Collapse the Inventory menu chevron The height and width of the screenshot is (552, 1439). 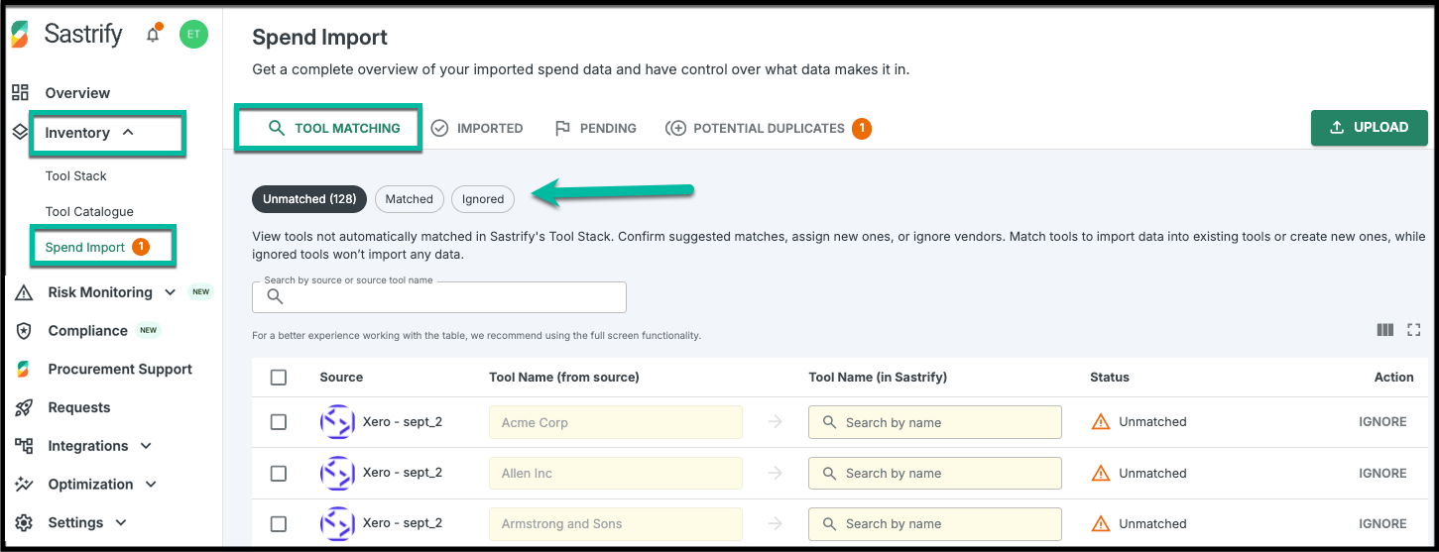[127, 133]
